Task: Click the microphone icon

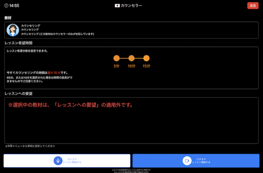Action: pyautogui.click(x=58, y=161)
